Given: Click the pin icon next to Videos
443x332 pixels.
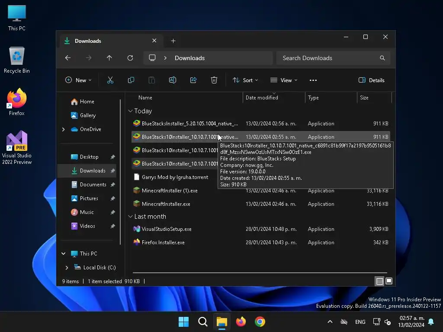Looking at the screenshot, I should [113, 226].
